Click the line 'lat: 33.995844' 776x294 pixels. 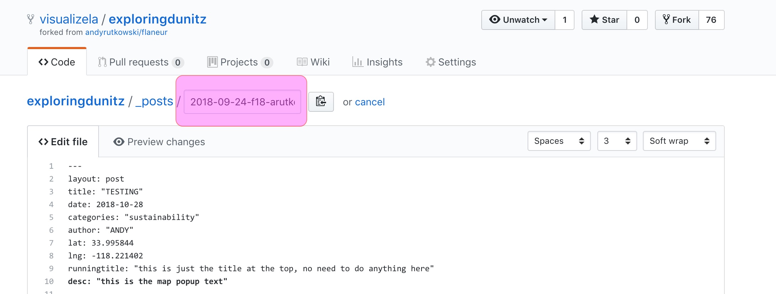coord(101,243)
